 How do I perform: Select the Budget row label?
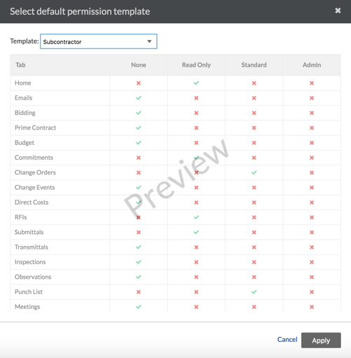25,143
